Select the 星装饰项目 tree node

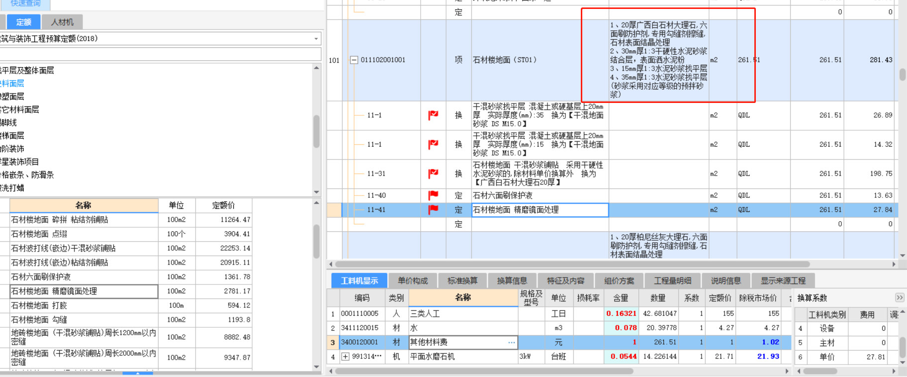19,162
